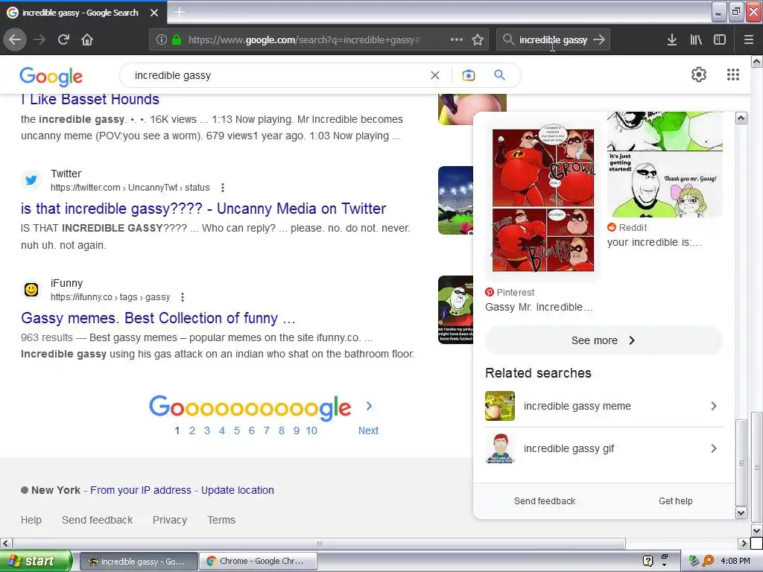
Task: Open the browser home page
Action: [87, 39]
